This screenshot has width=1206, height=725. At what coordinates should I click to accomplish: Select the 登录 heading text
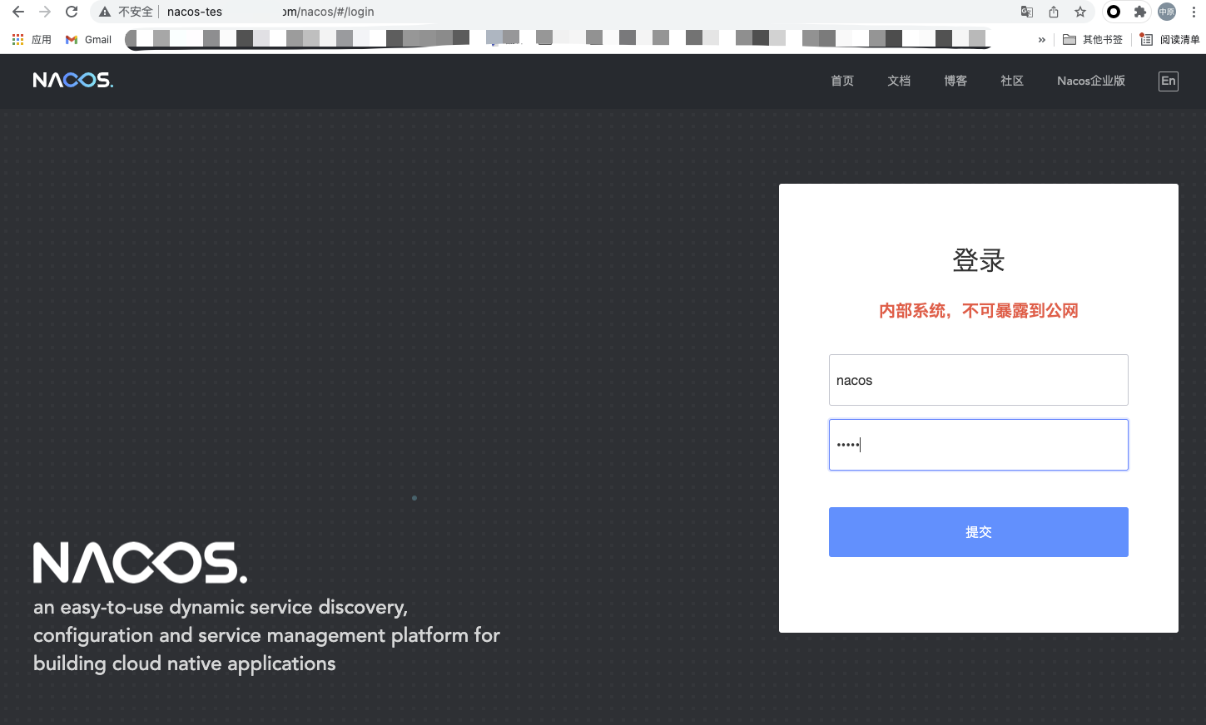[x=979, y=260]
